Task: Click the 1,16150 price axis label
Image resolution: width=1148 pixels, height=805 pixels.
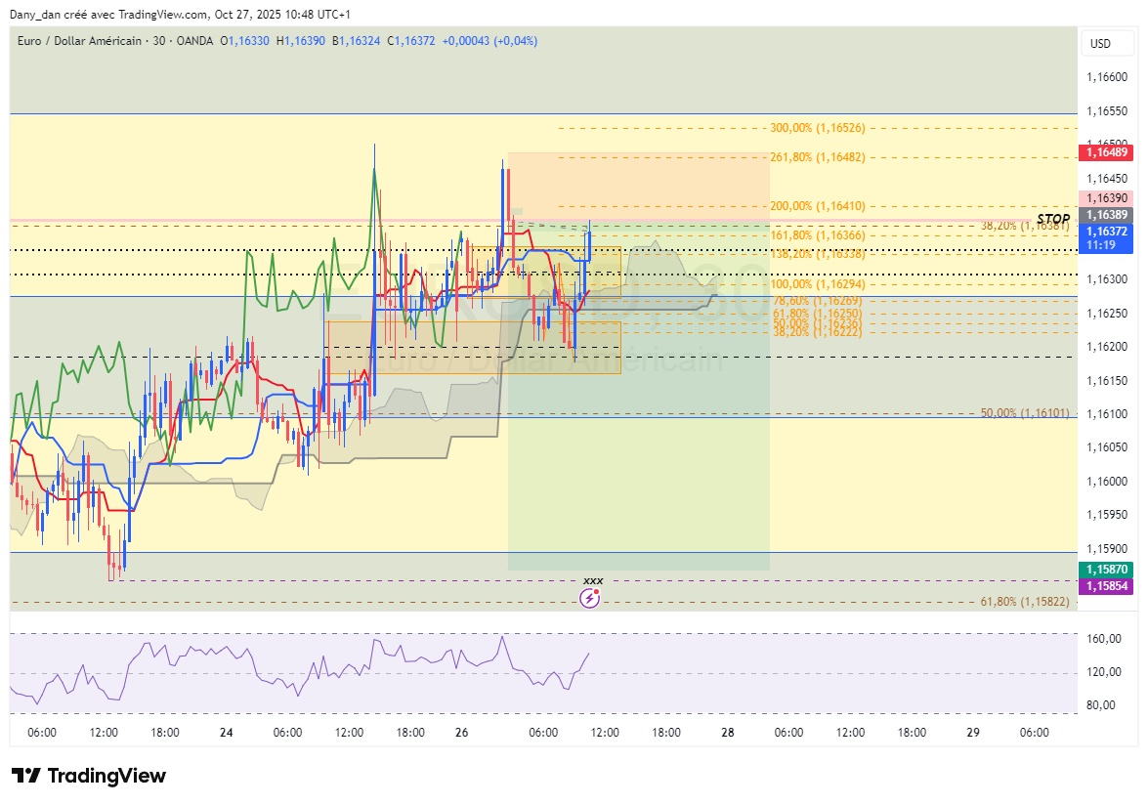Action: click(x=1106, y=381)
